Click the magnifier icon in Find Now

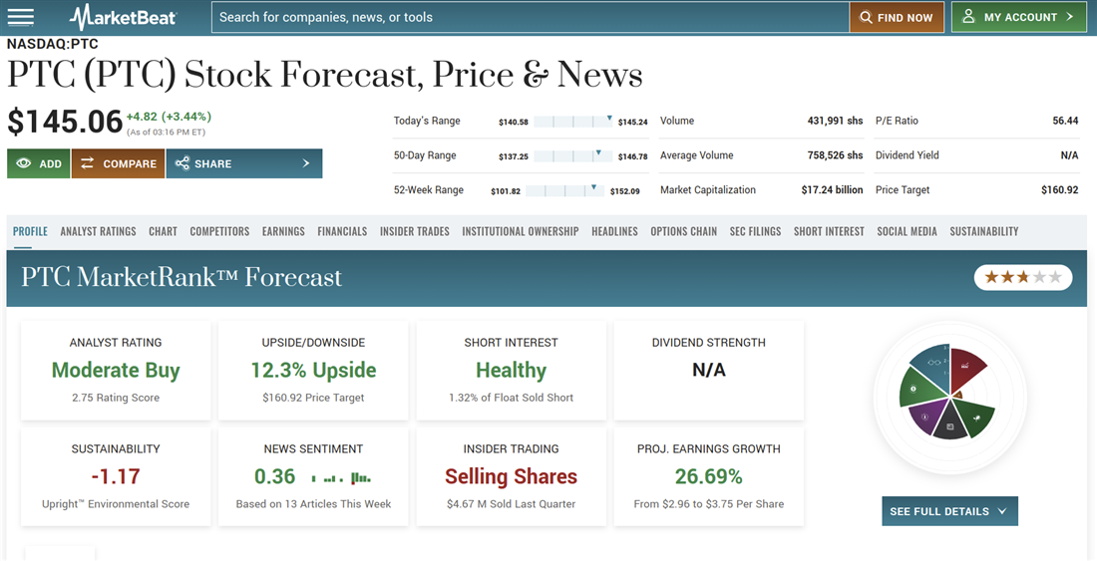point(866,18)
